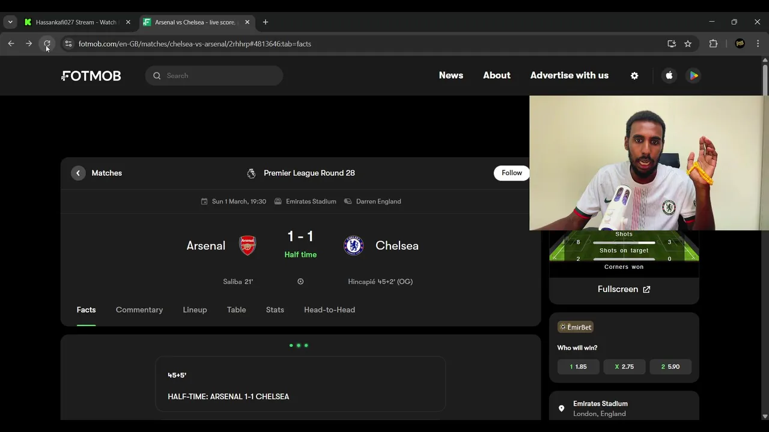
Task: Click the Emirates Stadium venue name
Action: (600, 404)
